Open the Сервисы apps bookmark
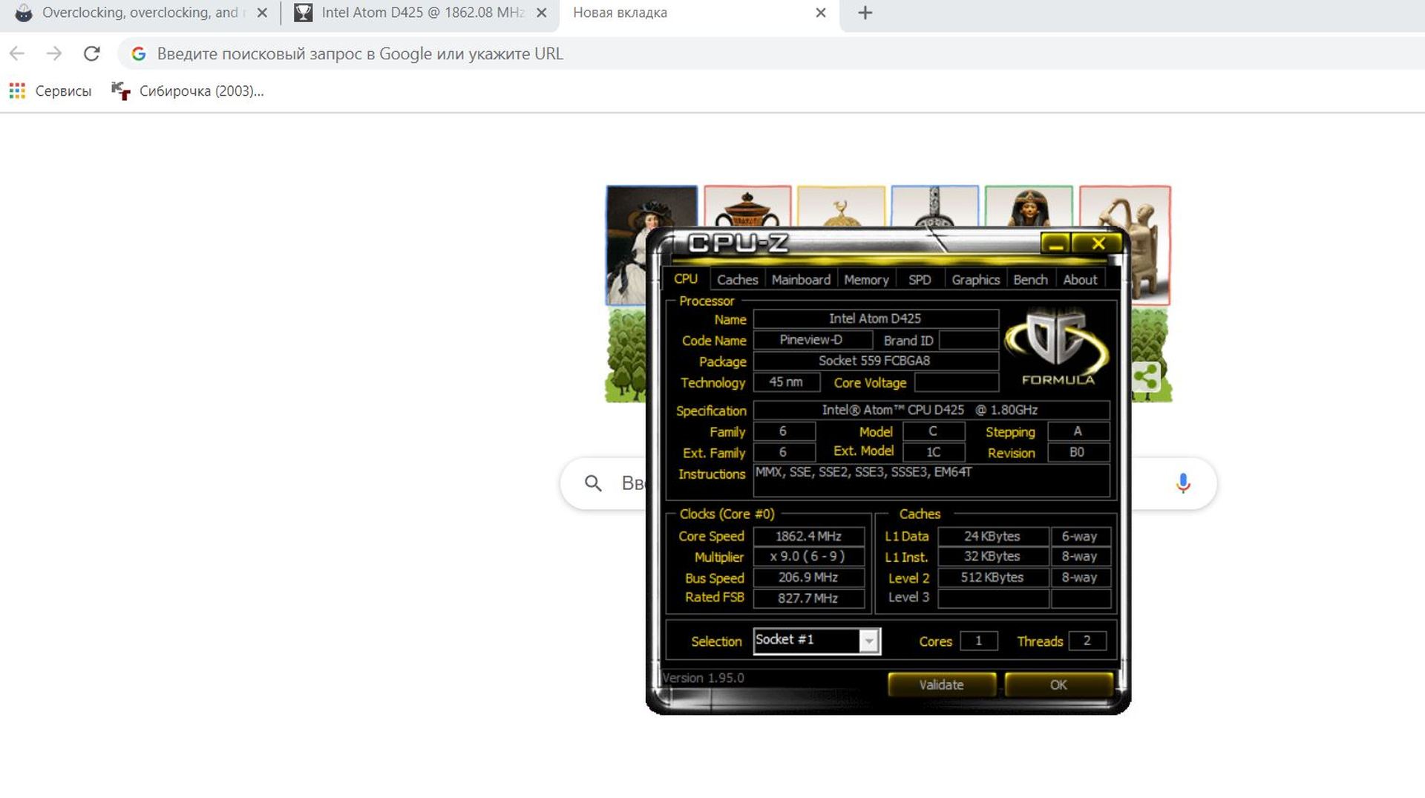Viewport: 1425px width, 798px height. 50,91
